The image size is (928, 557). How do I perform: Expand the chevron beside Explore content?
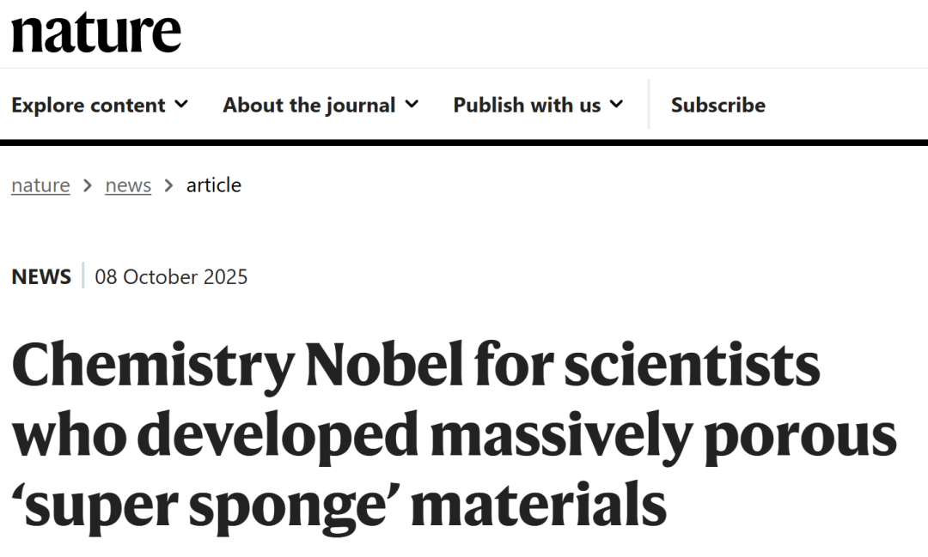point(181,104)
